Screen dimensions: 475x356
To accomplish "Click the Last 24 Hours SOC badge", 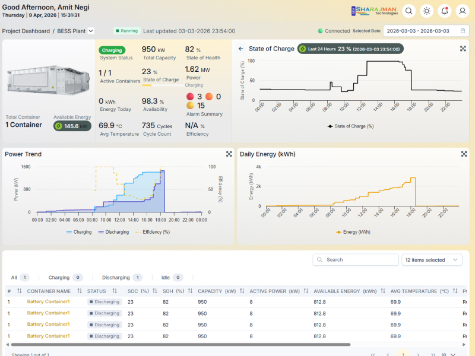I will click(x=350, y=49).
